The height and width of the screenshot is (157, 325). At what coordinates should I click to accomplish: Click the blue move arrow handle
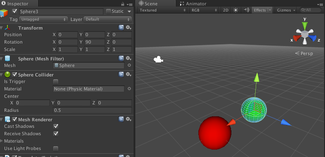point(286,123)
